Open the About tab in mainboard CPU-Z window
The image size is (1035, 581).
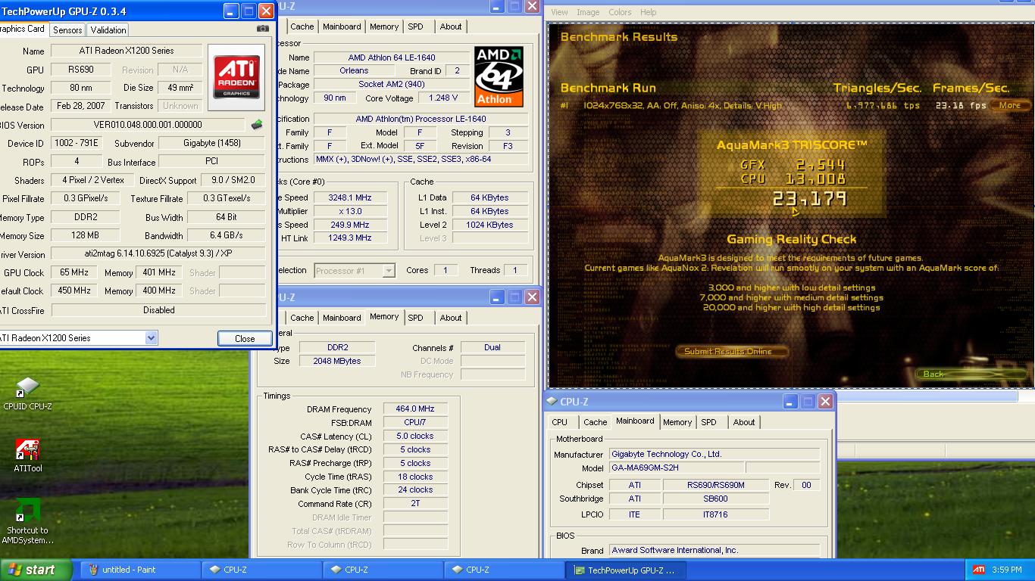pos(744,422)
